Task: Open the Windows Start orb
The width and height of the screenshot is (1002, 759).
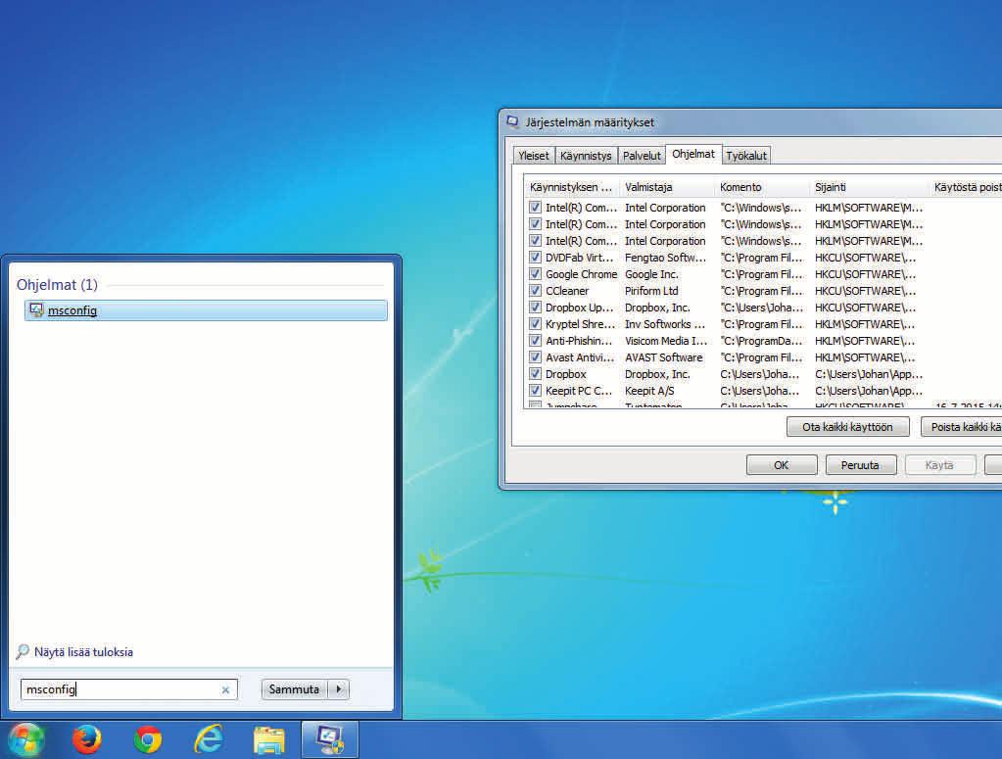Action: (25, 739)
